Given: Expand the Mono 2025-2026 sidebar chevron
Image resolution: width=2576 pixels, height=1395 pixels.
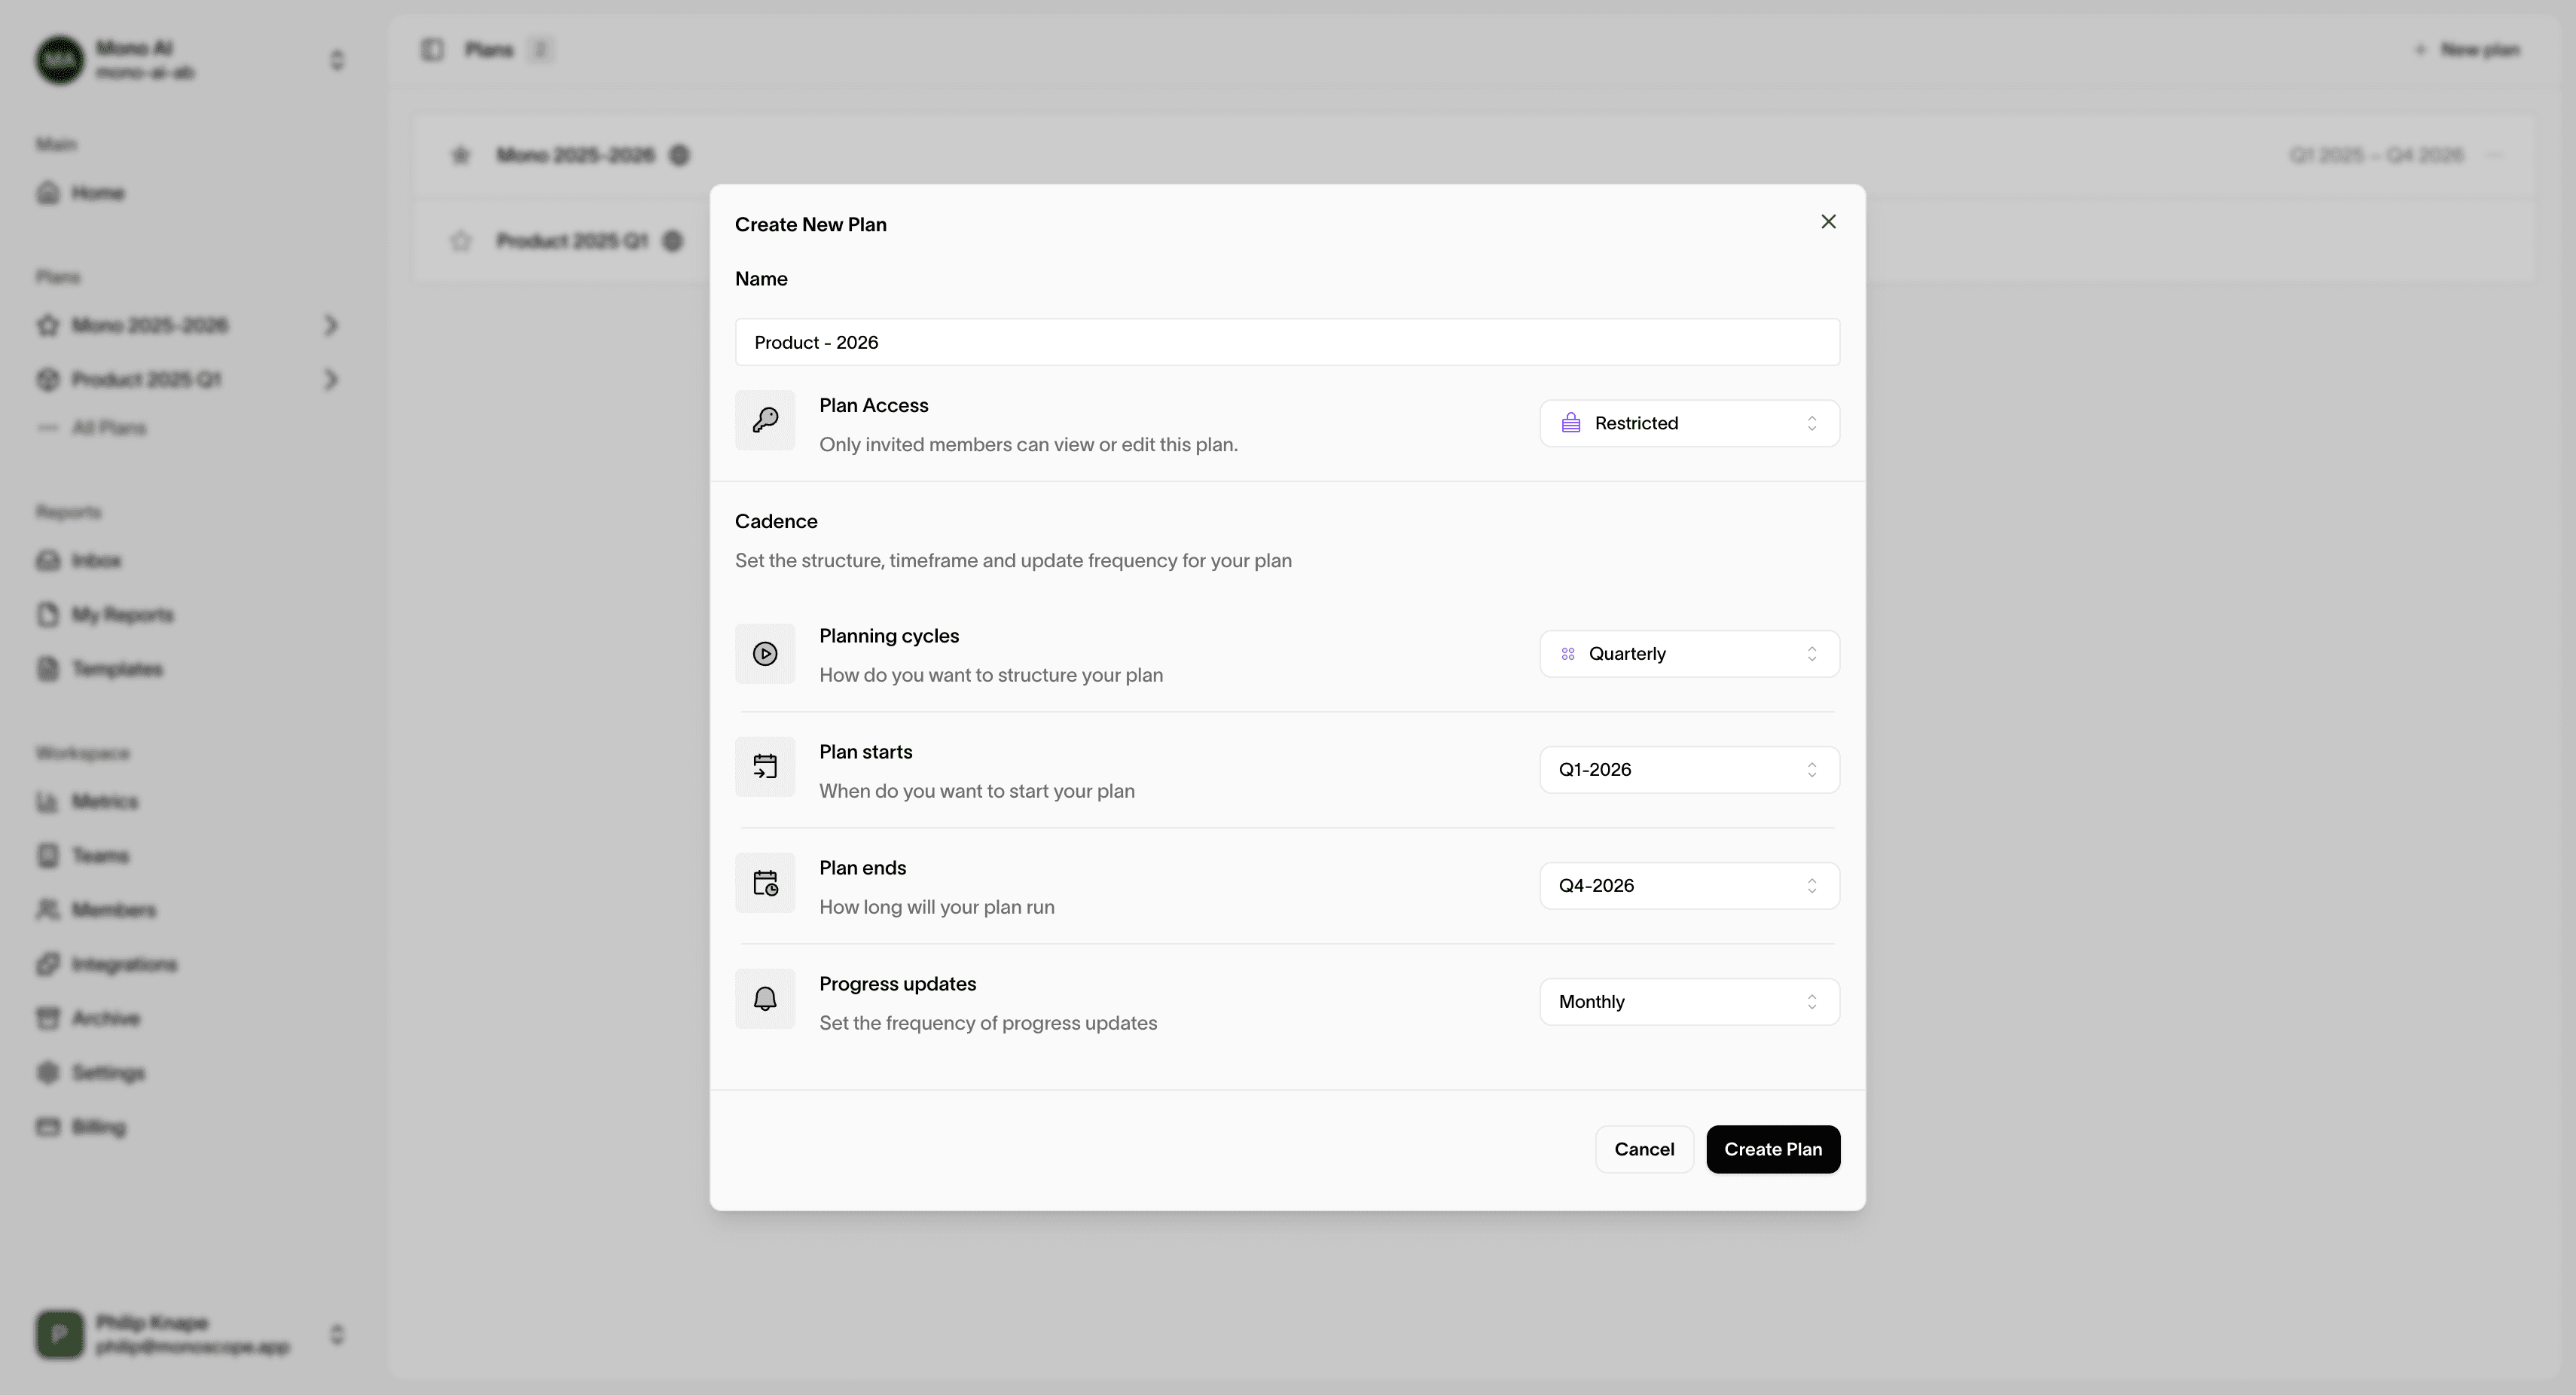Looking at the screenshot, I should 331,326.
